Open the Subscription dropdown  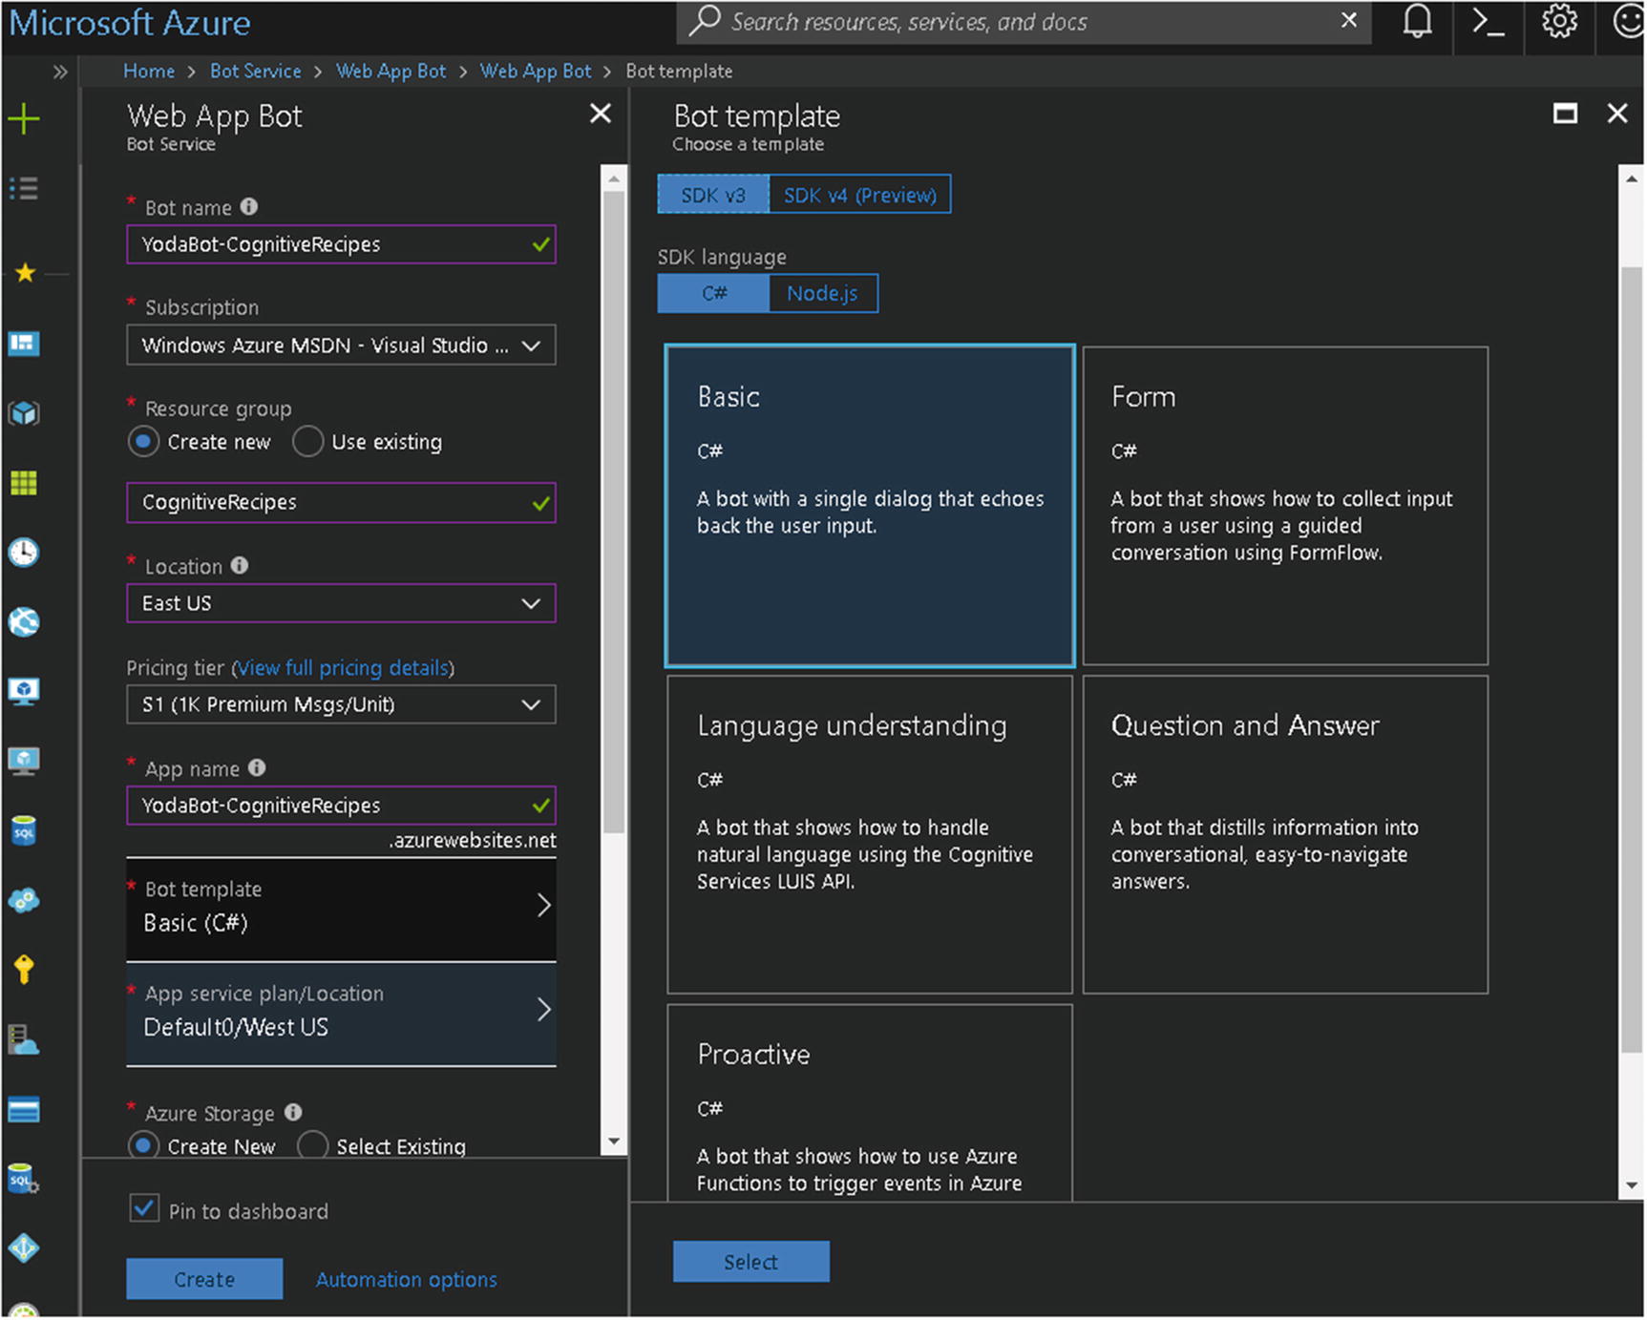[341, 346]
